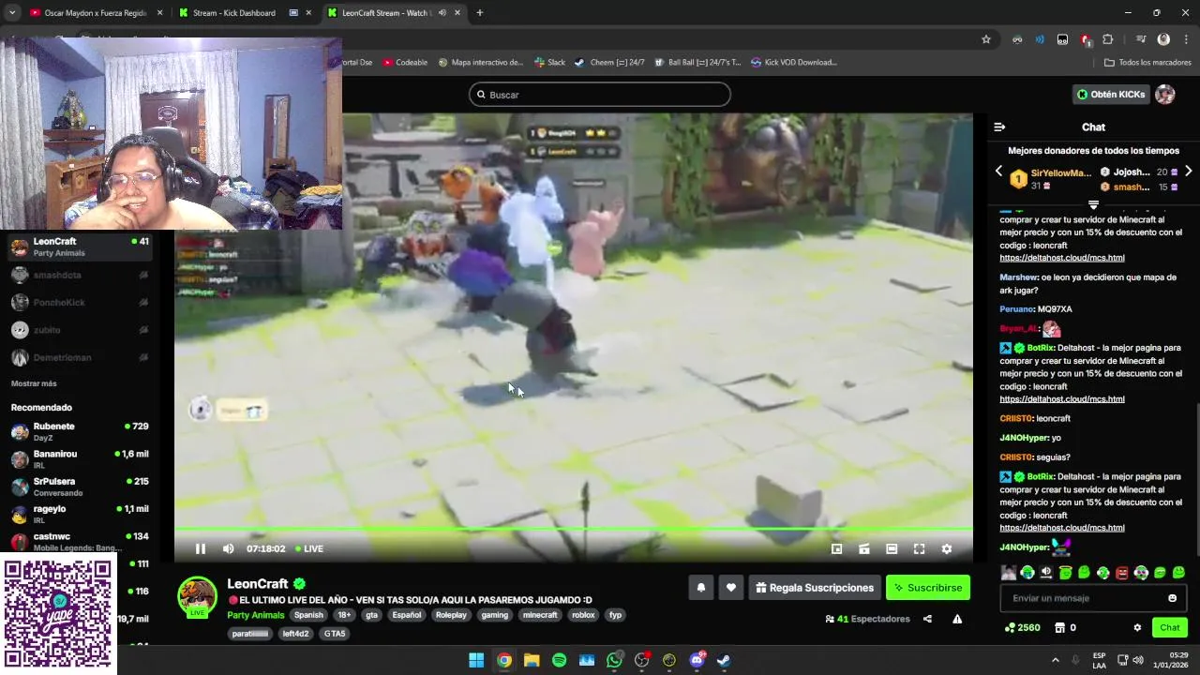Bookmark this page with the star

pyautogui.click(x=986, y=39)
